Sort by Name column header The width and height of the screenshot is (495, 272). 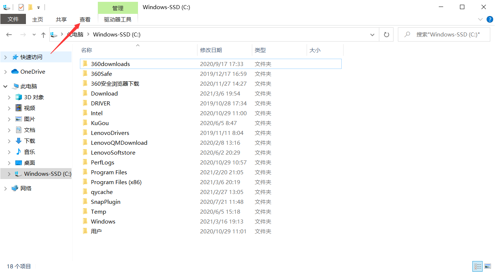click(87, 50)
